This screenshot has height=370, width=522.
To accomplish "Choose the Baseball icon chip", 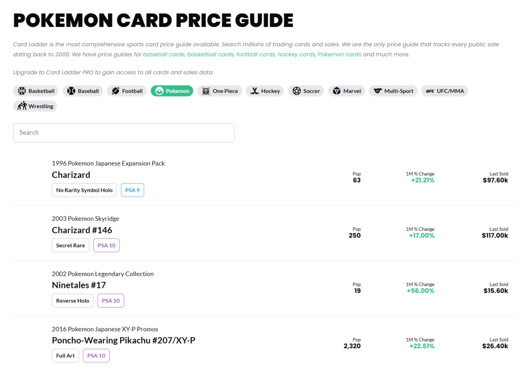I will (x=71, y=91).
